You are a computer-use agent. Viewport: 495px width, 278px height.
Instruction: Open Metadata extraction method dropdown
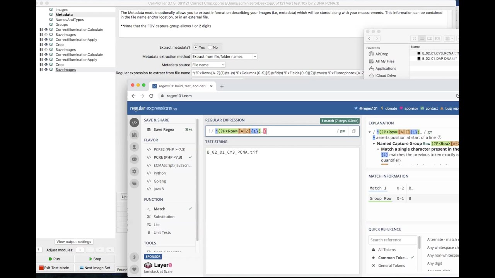pos(224,56)
